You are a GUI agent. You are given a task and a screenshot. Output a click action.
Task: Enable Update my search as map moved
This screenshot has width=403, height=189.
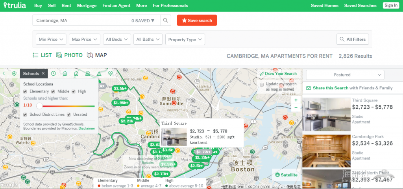[x=262, y=85]
